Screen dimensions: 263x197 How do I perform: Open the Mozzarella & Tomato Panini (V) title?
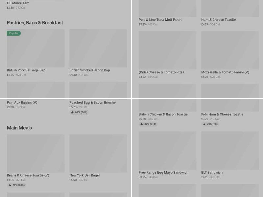(225, 72)
